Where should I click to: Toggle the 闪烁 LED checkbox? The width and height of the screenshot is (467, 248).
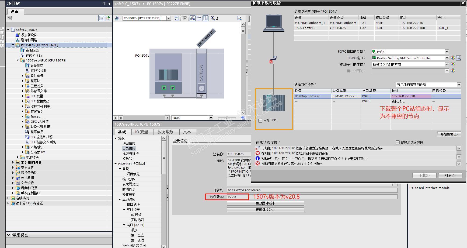pyautogui.click(x=260, y=121)
